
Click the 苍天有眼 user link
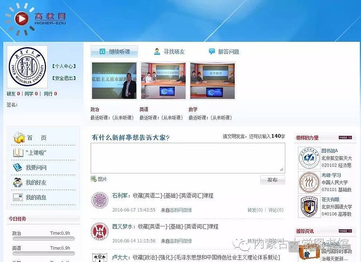tap(331, 200)
